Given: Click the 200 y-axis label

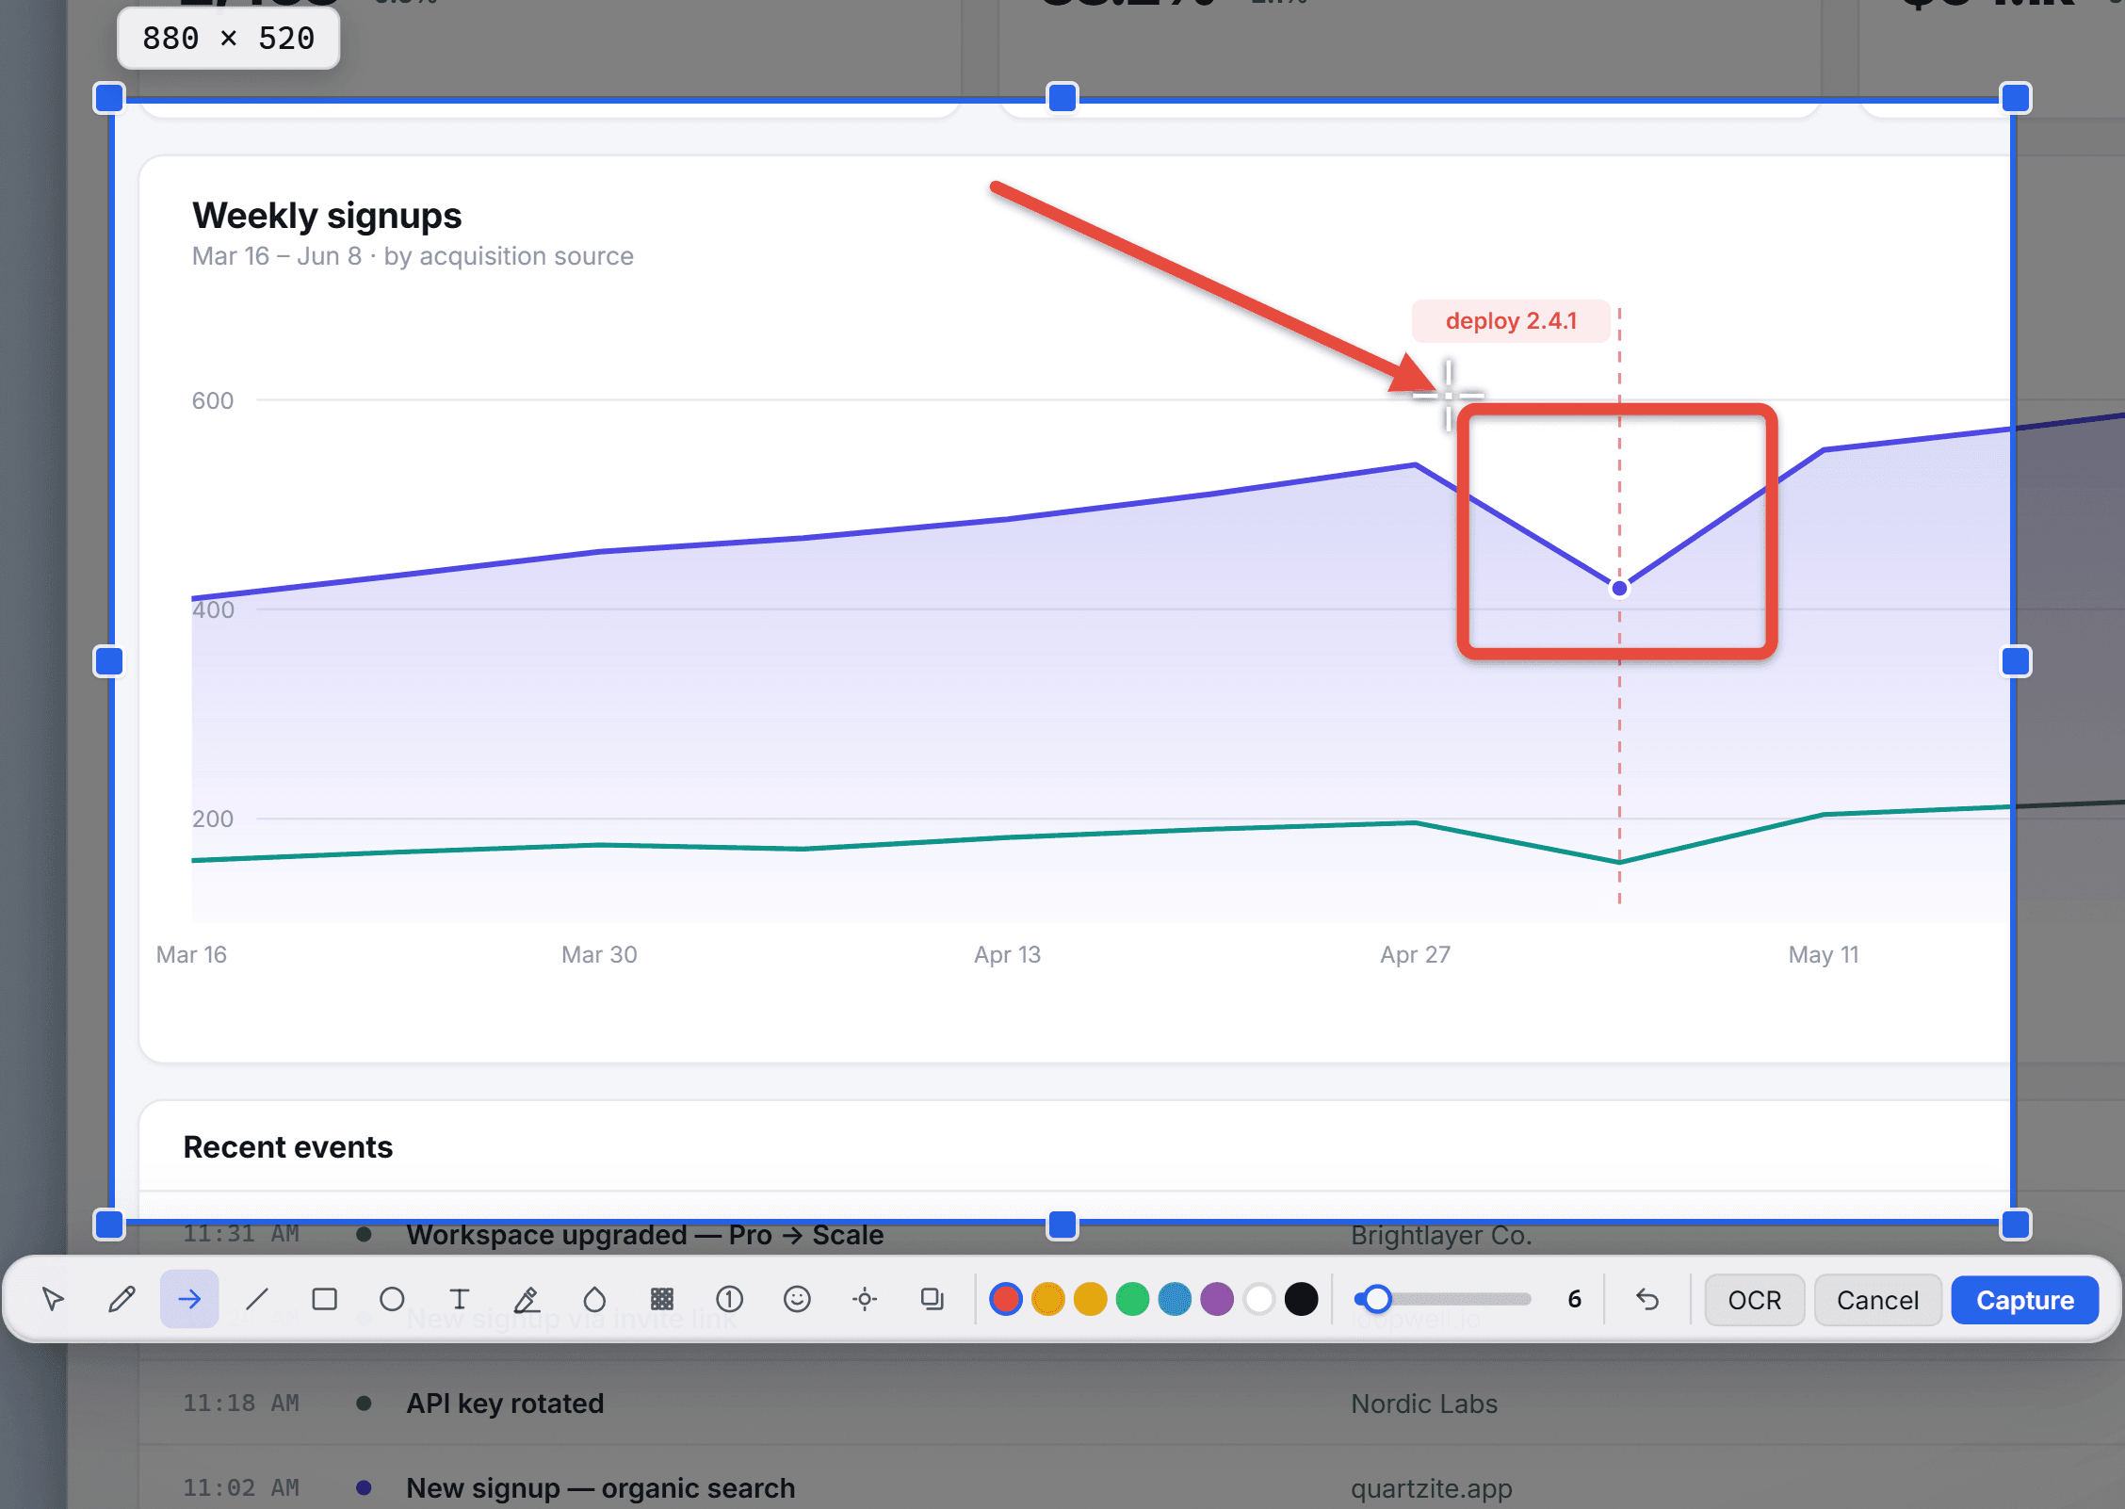Looking at the screenshot, I should (x=213, y=819).
